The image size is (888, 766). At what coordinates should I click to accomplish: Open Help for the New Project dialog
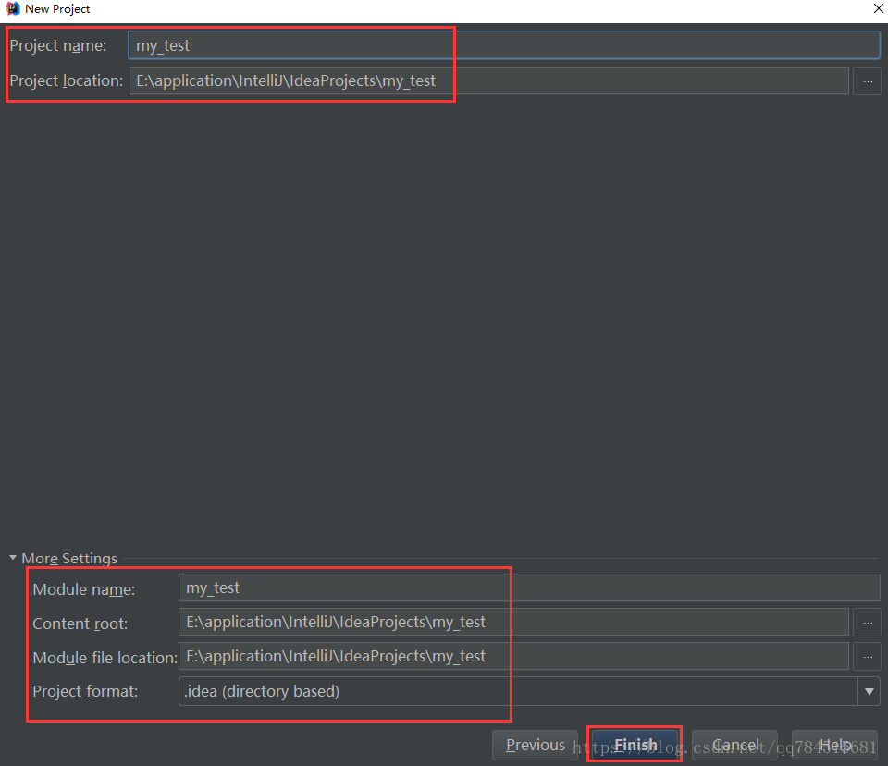(x=834, y=745)
